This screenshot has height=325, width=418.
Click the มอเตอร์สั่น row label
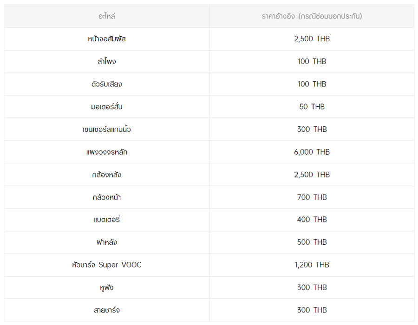coord(107,107)
